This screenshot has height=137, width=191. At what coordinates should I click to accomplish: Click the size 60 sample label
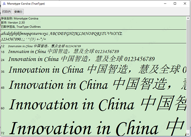[3, 108]
